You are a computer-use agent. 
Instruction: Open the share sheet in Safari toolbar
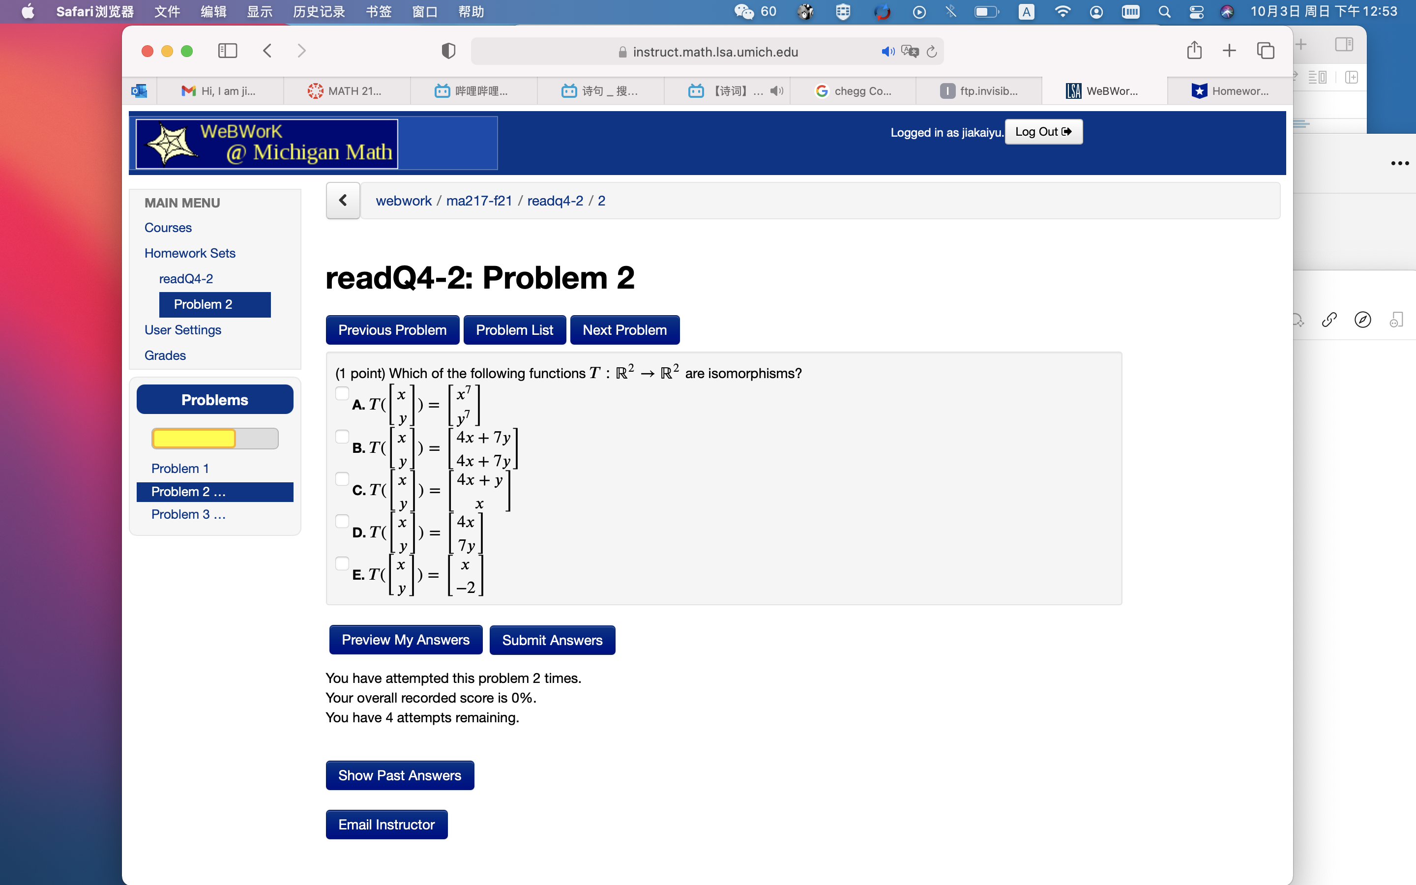[1194, 50]
